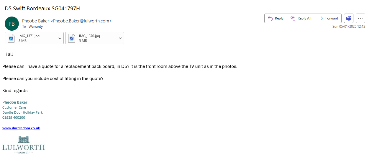
Task: Click the Forward arrow icon
Action: point(320,18)
